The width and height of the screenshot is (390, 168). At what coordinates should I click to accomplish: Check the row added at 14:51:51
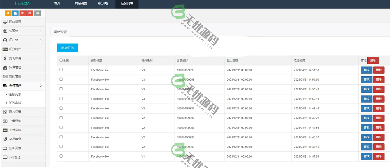61,70
